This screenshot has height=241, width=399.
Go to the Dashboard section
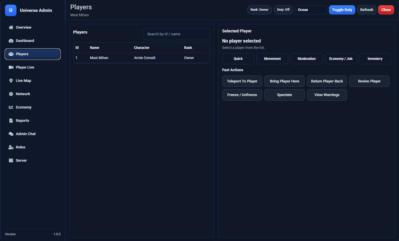(x=33, y=41)
